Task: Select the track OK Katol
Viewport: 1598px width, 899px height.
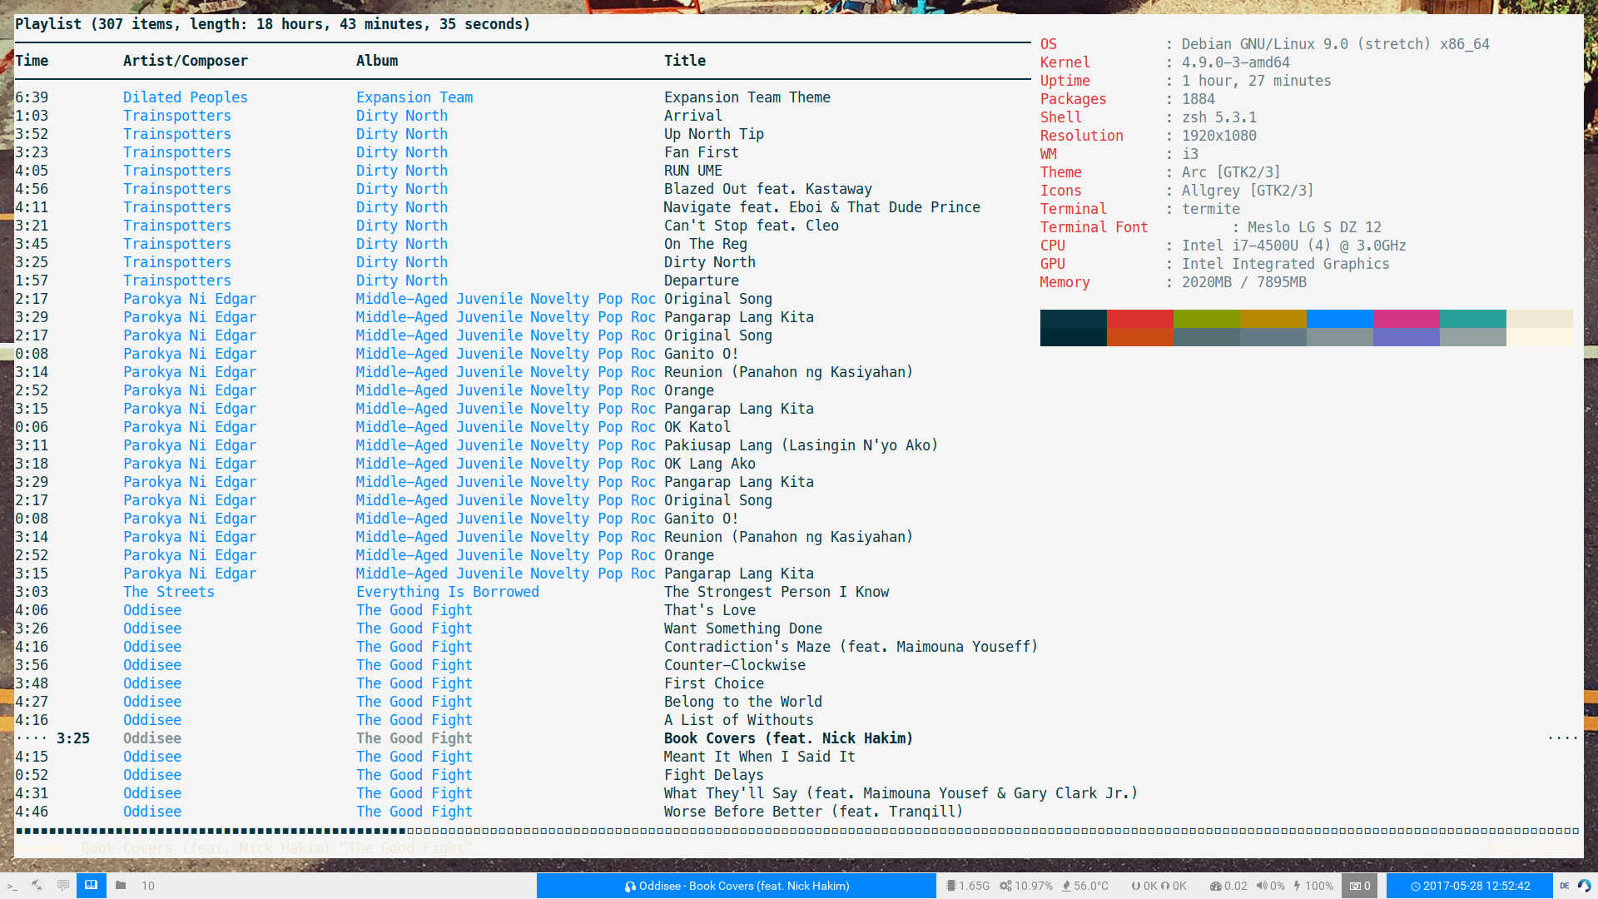Action: coord(697,427)
